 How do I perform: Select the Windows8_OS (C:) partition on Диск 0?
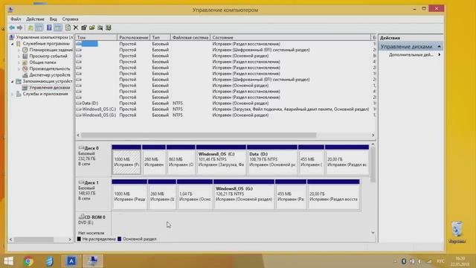click(221, 160)
